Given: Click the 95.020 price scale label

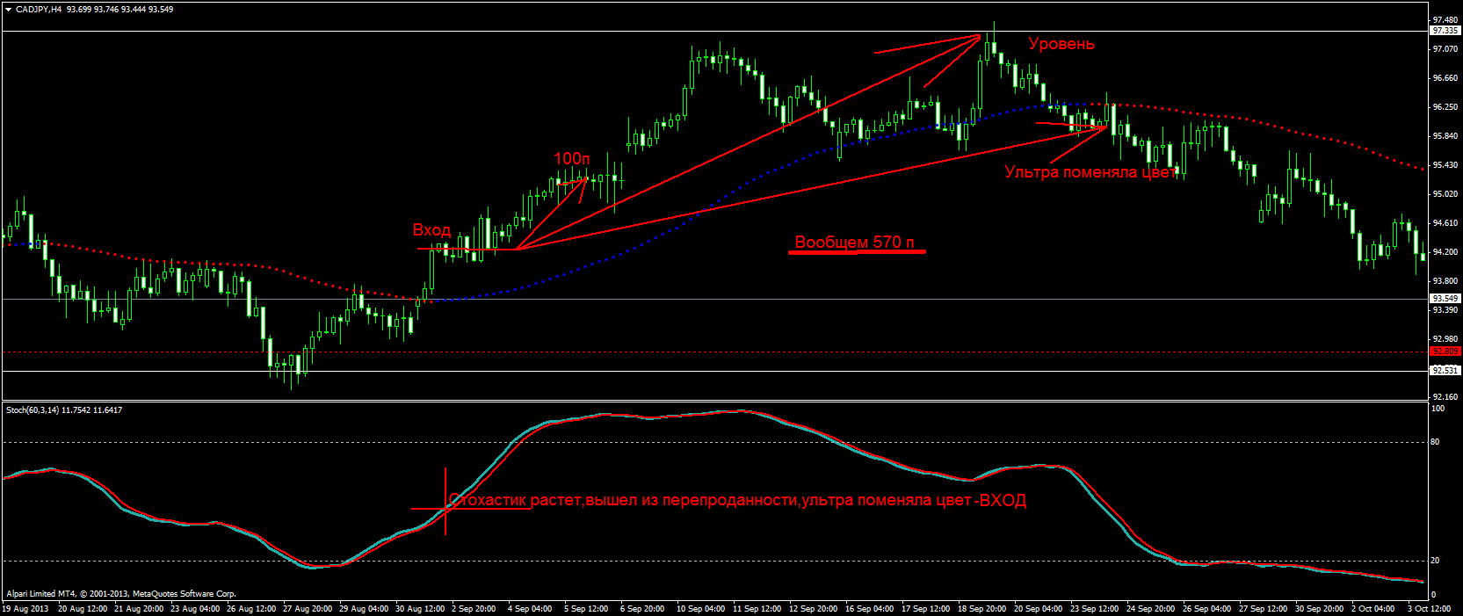Looking at the screenshot, I should click(x=1445, y=194).
